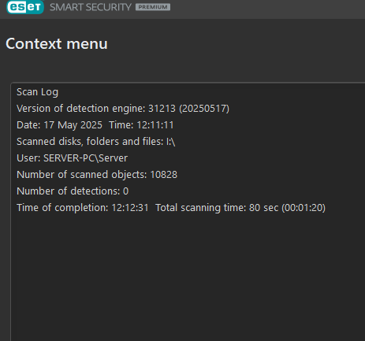Viewport: 365px width, 341px height.
Task: Click the Total scanning time label
Action: [201, 208]
